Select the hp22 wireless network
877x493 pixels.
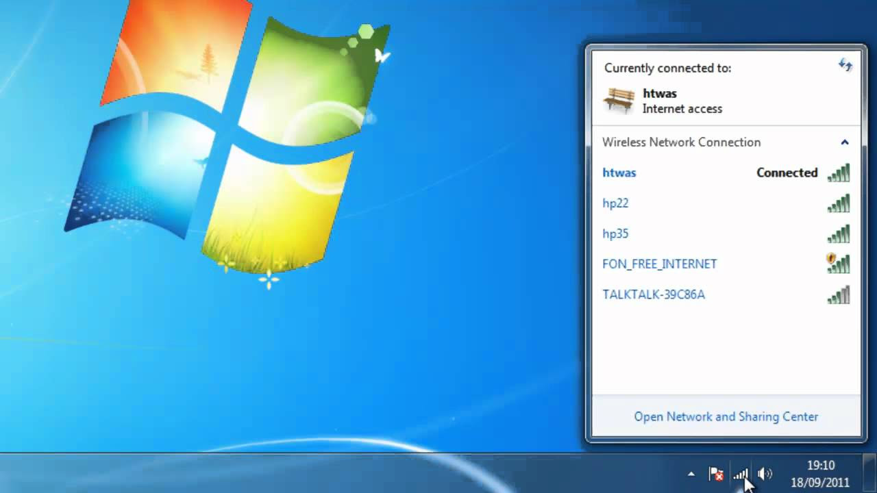[x=726, y=203]
